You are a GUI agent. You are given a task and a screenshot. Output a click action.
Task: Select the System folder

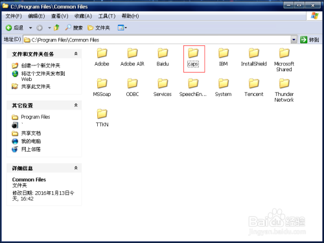224,87
